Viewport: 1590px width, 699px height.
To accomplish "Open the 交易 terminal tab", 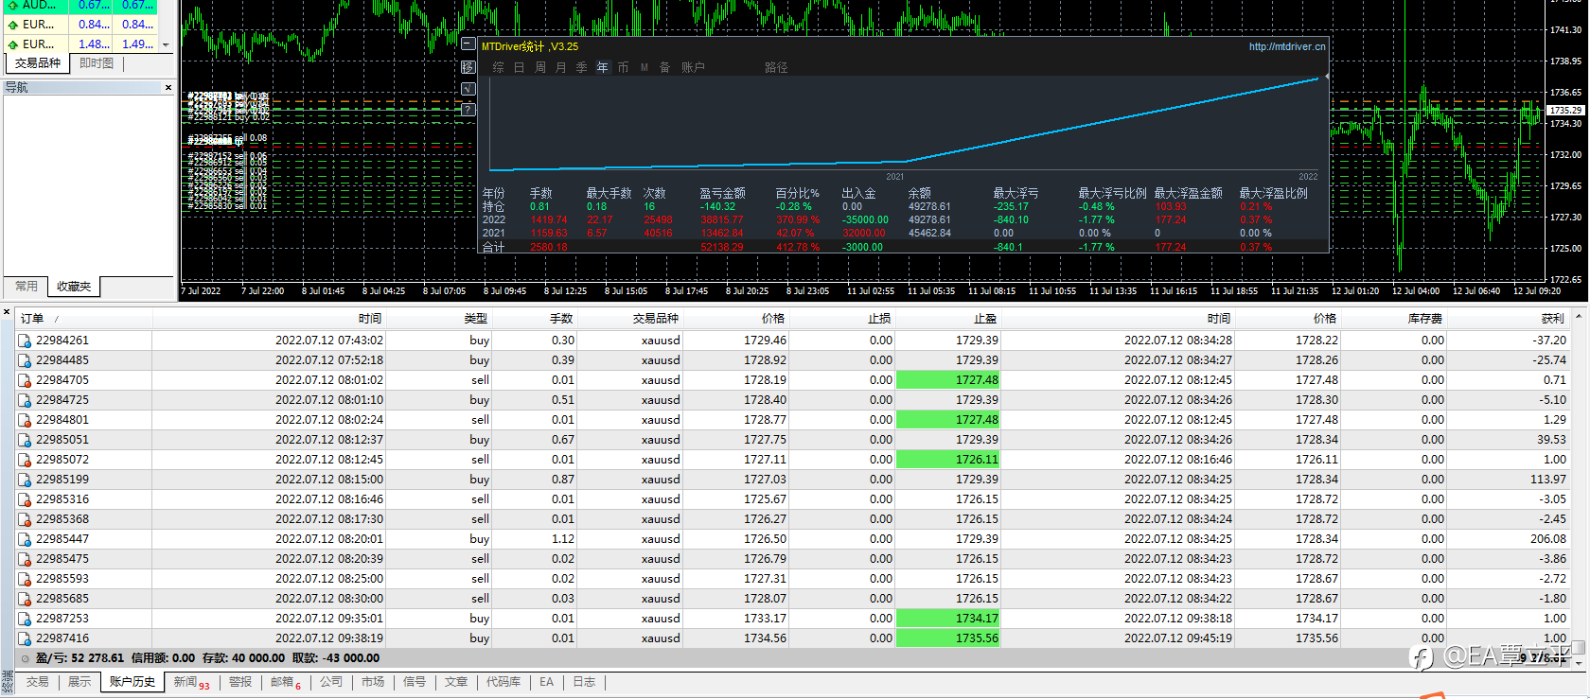I will click(x=38, y=682).
